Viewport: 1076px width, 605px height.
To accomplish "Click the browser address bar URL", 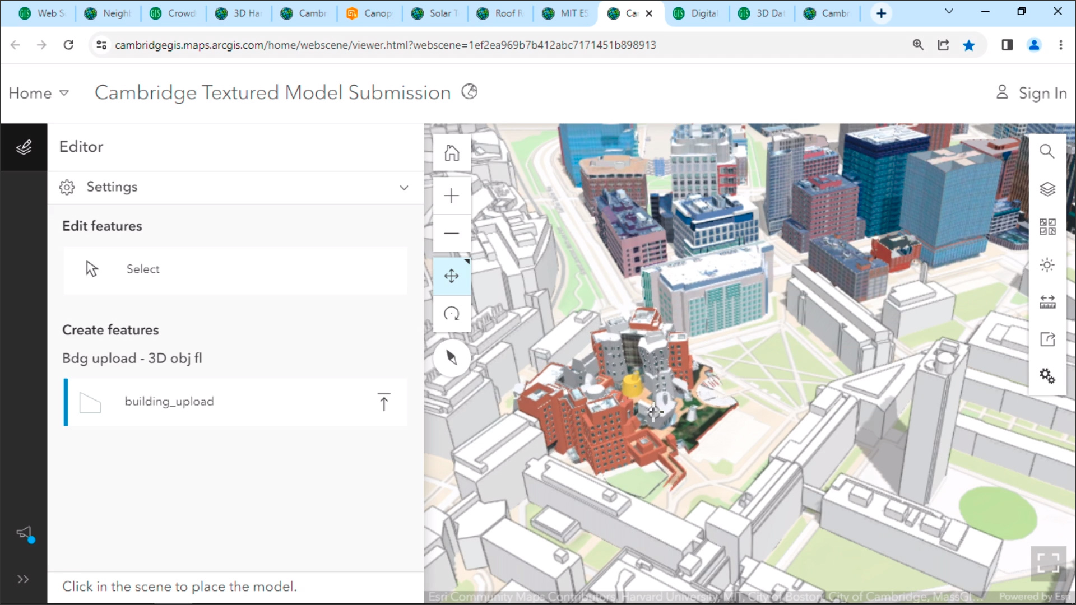I will click(x=385, y=45).
